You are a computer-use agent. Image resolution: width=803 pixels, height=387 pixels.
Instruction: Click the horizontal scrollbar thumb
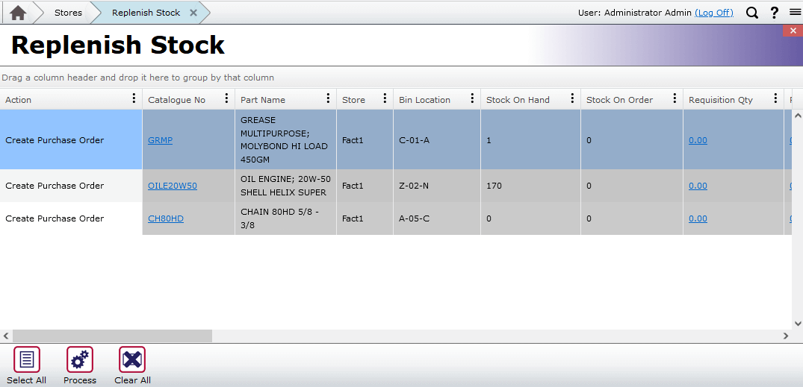click(x=112, y=336)
